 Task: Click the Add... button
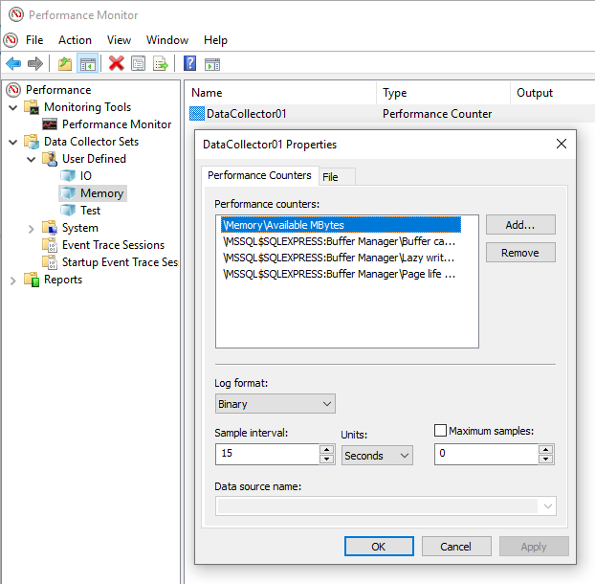tap(520, 225)
